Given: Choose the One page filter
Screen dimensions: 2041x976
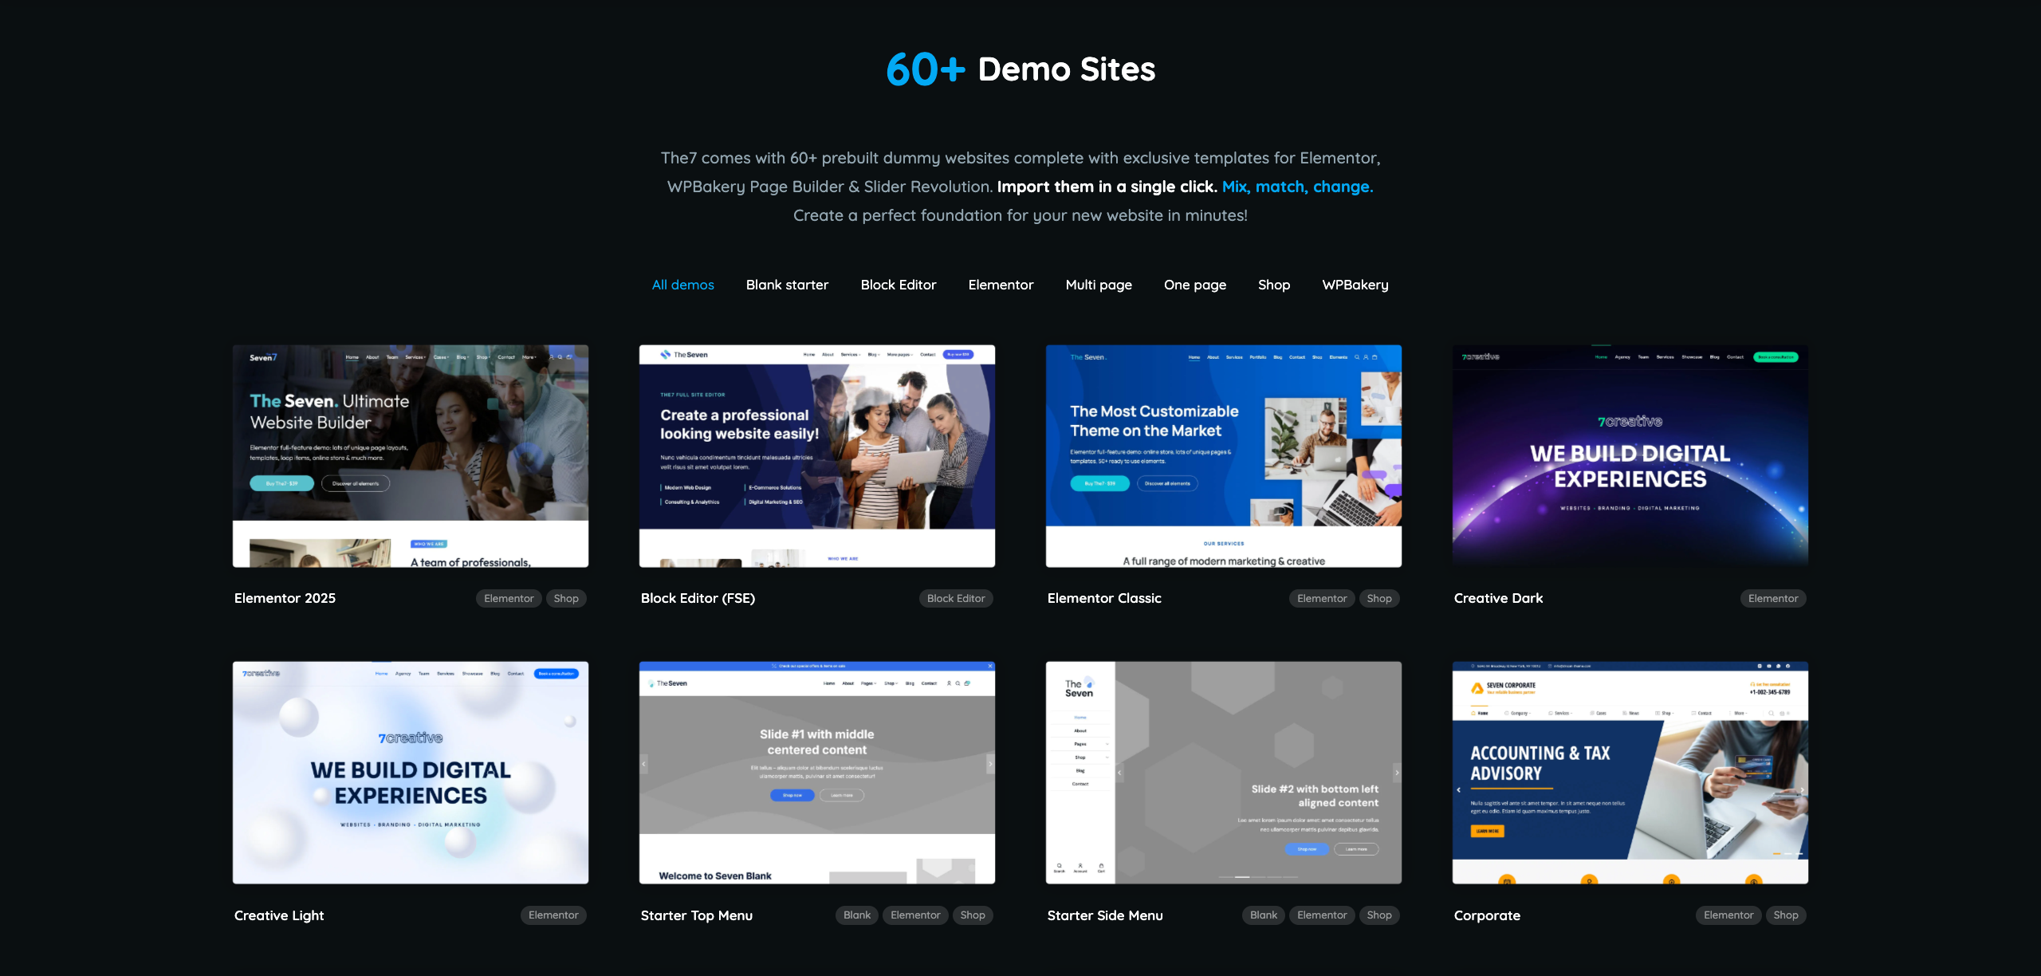Looking at the screenshot, I should coord(1194,285).
